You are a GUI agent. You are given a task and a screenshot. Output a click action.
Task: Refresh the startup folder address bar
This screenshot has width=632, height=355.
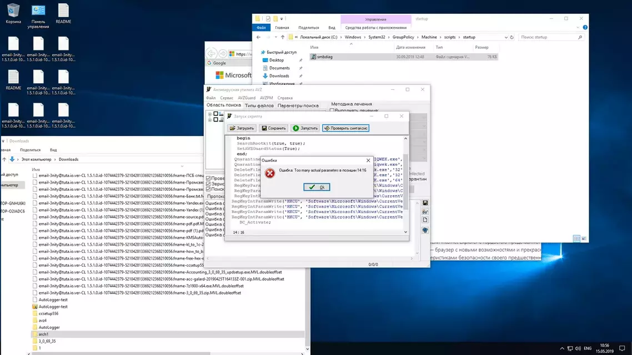click(x=512, y=37)
